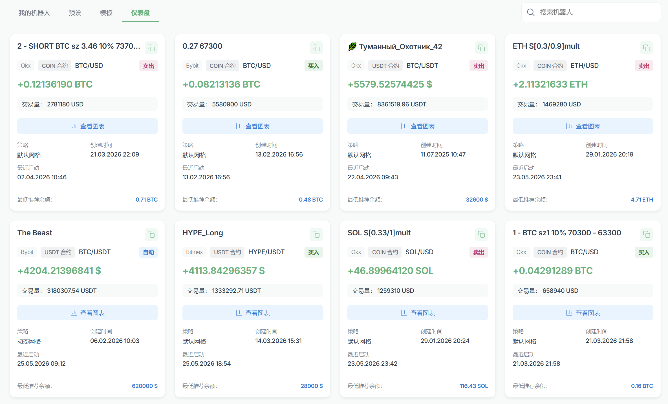
Task: Copy the HYPE_Long bot
Action: tap(316, 234)
